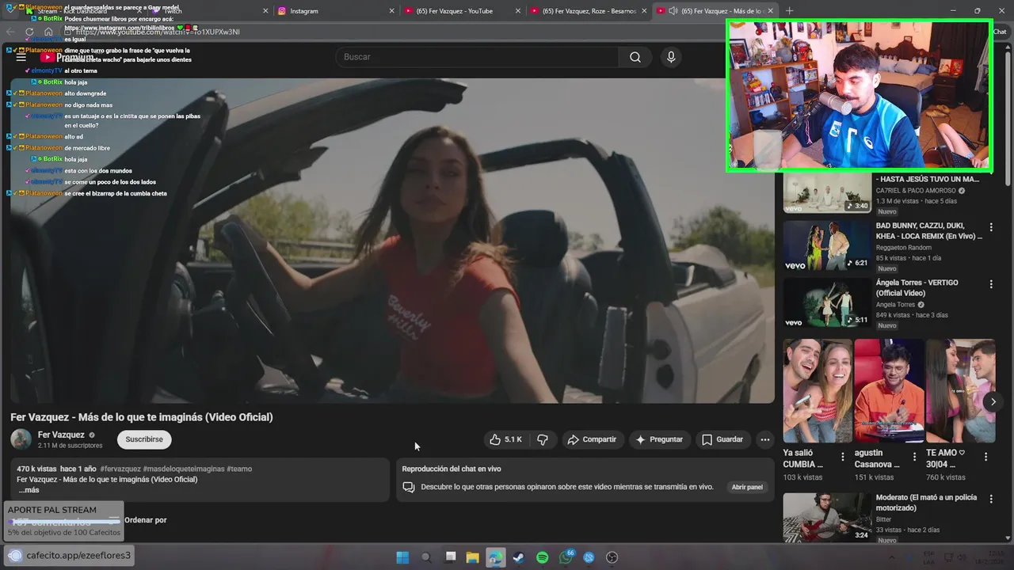Open the YouTube hamburger guide menu
This screenshot has height=570, width=1014.
(21, 57)
